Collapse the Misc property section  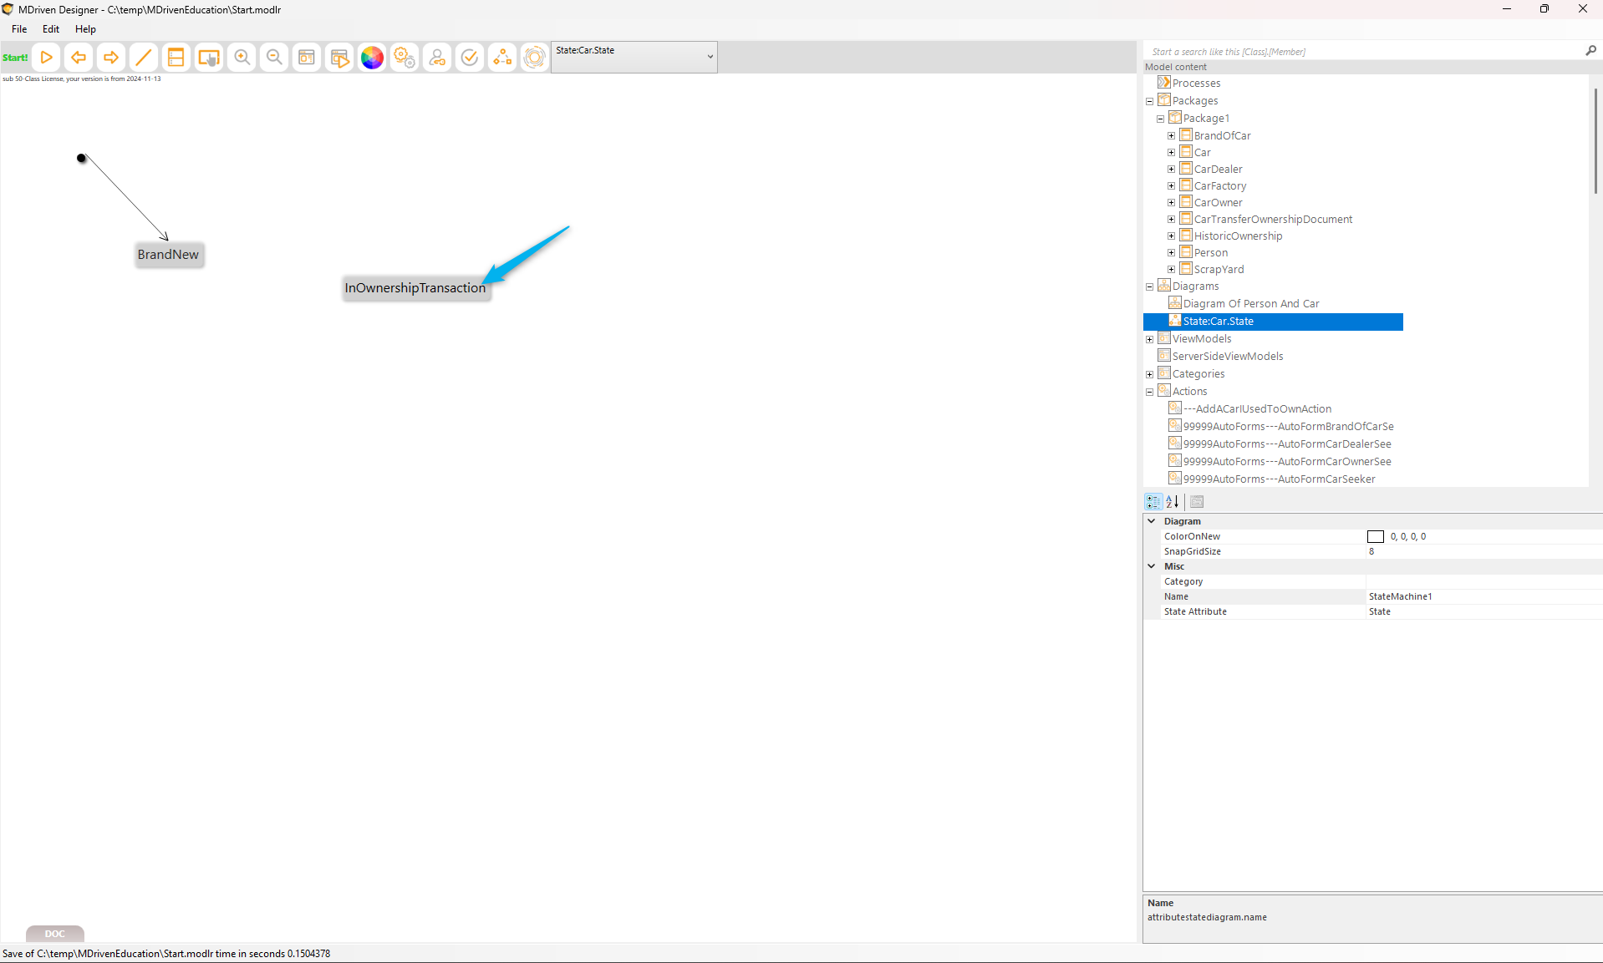1152,566
